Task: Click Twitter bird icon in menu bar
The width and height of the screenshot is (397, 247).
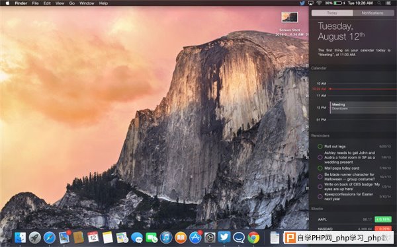Action: 302,3
